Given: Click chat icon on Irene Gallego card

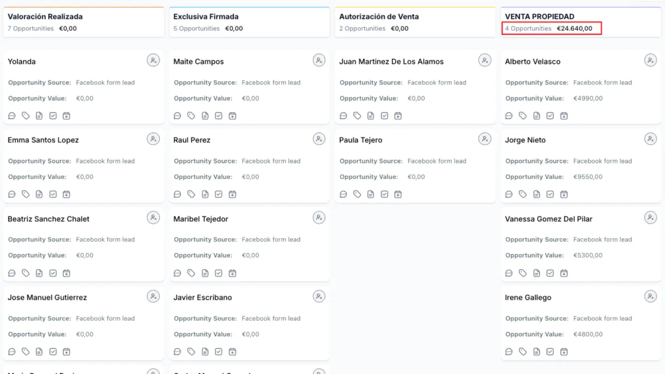Looking at the screenshot, I should (509, 352).
